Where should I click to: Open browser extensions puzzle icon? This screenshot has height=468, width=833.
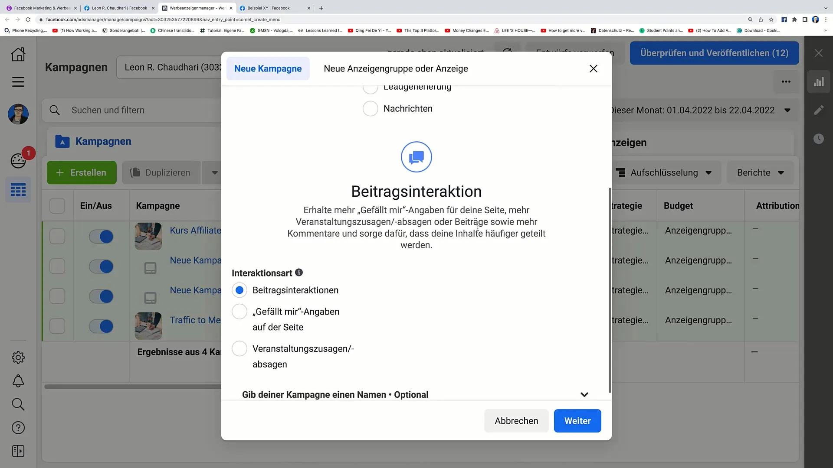794,19
